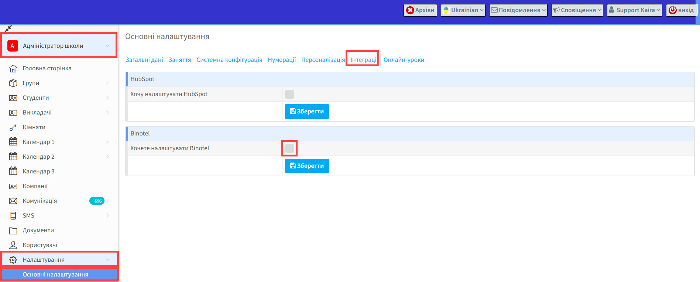Expand the Адміністратор школи role selector
Image resolution: width=700 pixels, height=282 pixels.
point(59,46)
